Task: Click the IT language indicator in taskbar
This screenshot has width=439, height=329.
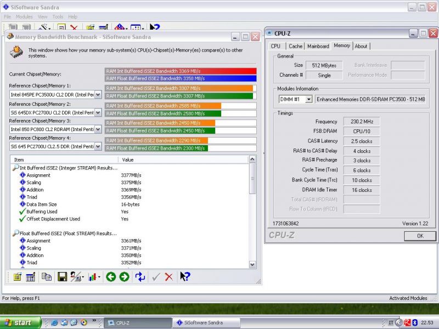Action: (x=391, y=323)
